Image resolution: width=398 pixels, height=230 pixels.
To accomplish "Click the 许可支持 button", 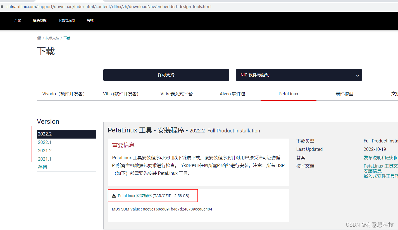I will [x=166, y=75].
